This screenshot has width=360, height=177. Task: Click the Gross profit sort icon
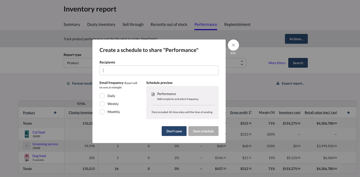[x=250, y=112]
